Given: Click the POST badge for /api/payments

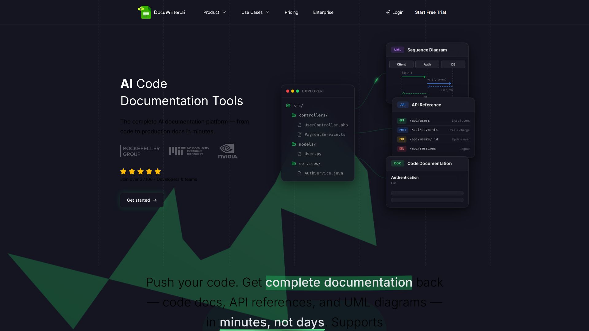Looking at the screenshot, I should coord(402,130).
